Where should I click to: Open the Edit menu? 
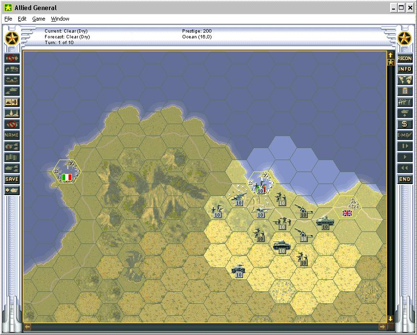[22, 19]
